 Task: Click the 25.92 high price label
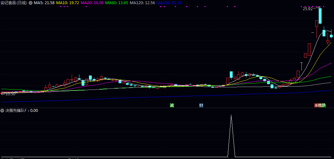click(308, 9)
